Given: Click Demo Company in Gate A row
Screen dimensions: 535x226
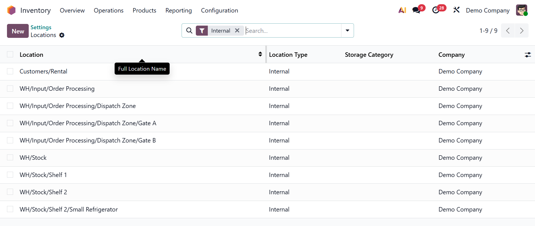Looking at the screenshot, I should [460, 123].
